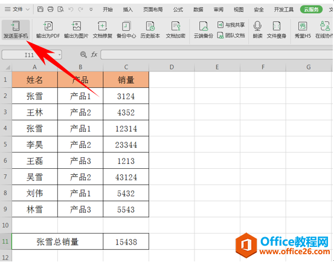Open the name box dropdown arrow
The width and height of the screenshot is (334, 262).
[59, 55]
